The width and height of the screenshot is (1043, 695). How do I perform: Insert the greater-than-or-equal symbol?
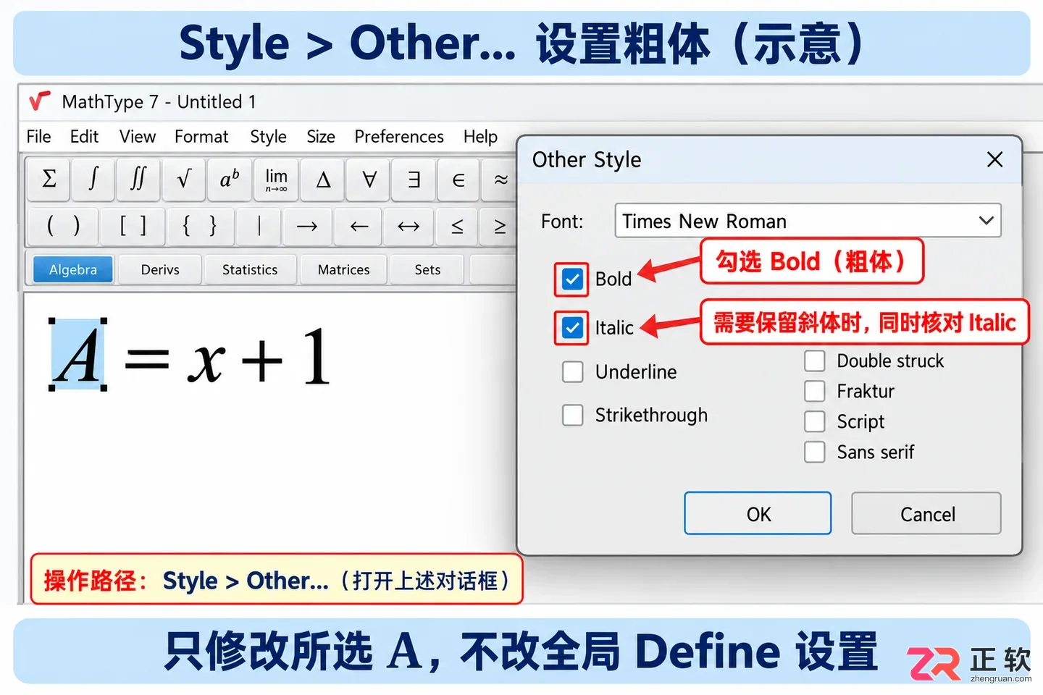tap(500, 227)
